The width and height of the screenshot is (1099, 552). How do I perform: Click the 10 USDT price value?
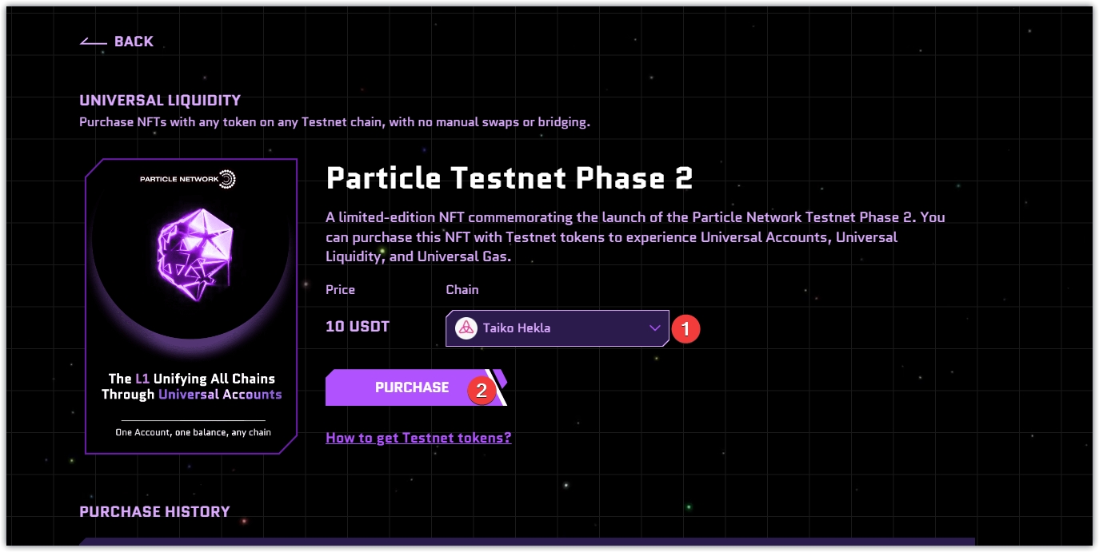point(358,327)
